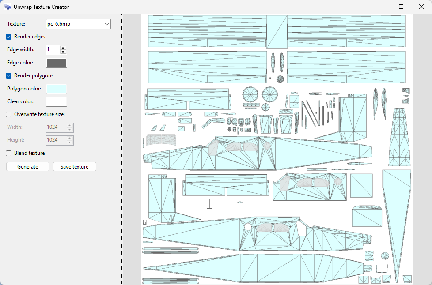Disable the Render edges checkbox

(9, 37)
